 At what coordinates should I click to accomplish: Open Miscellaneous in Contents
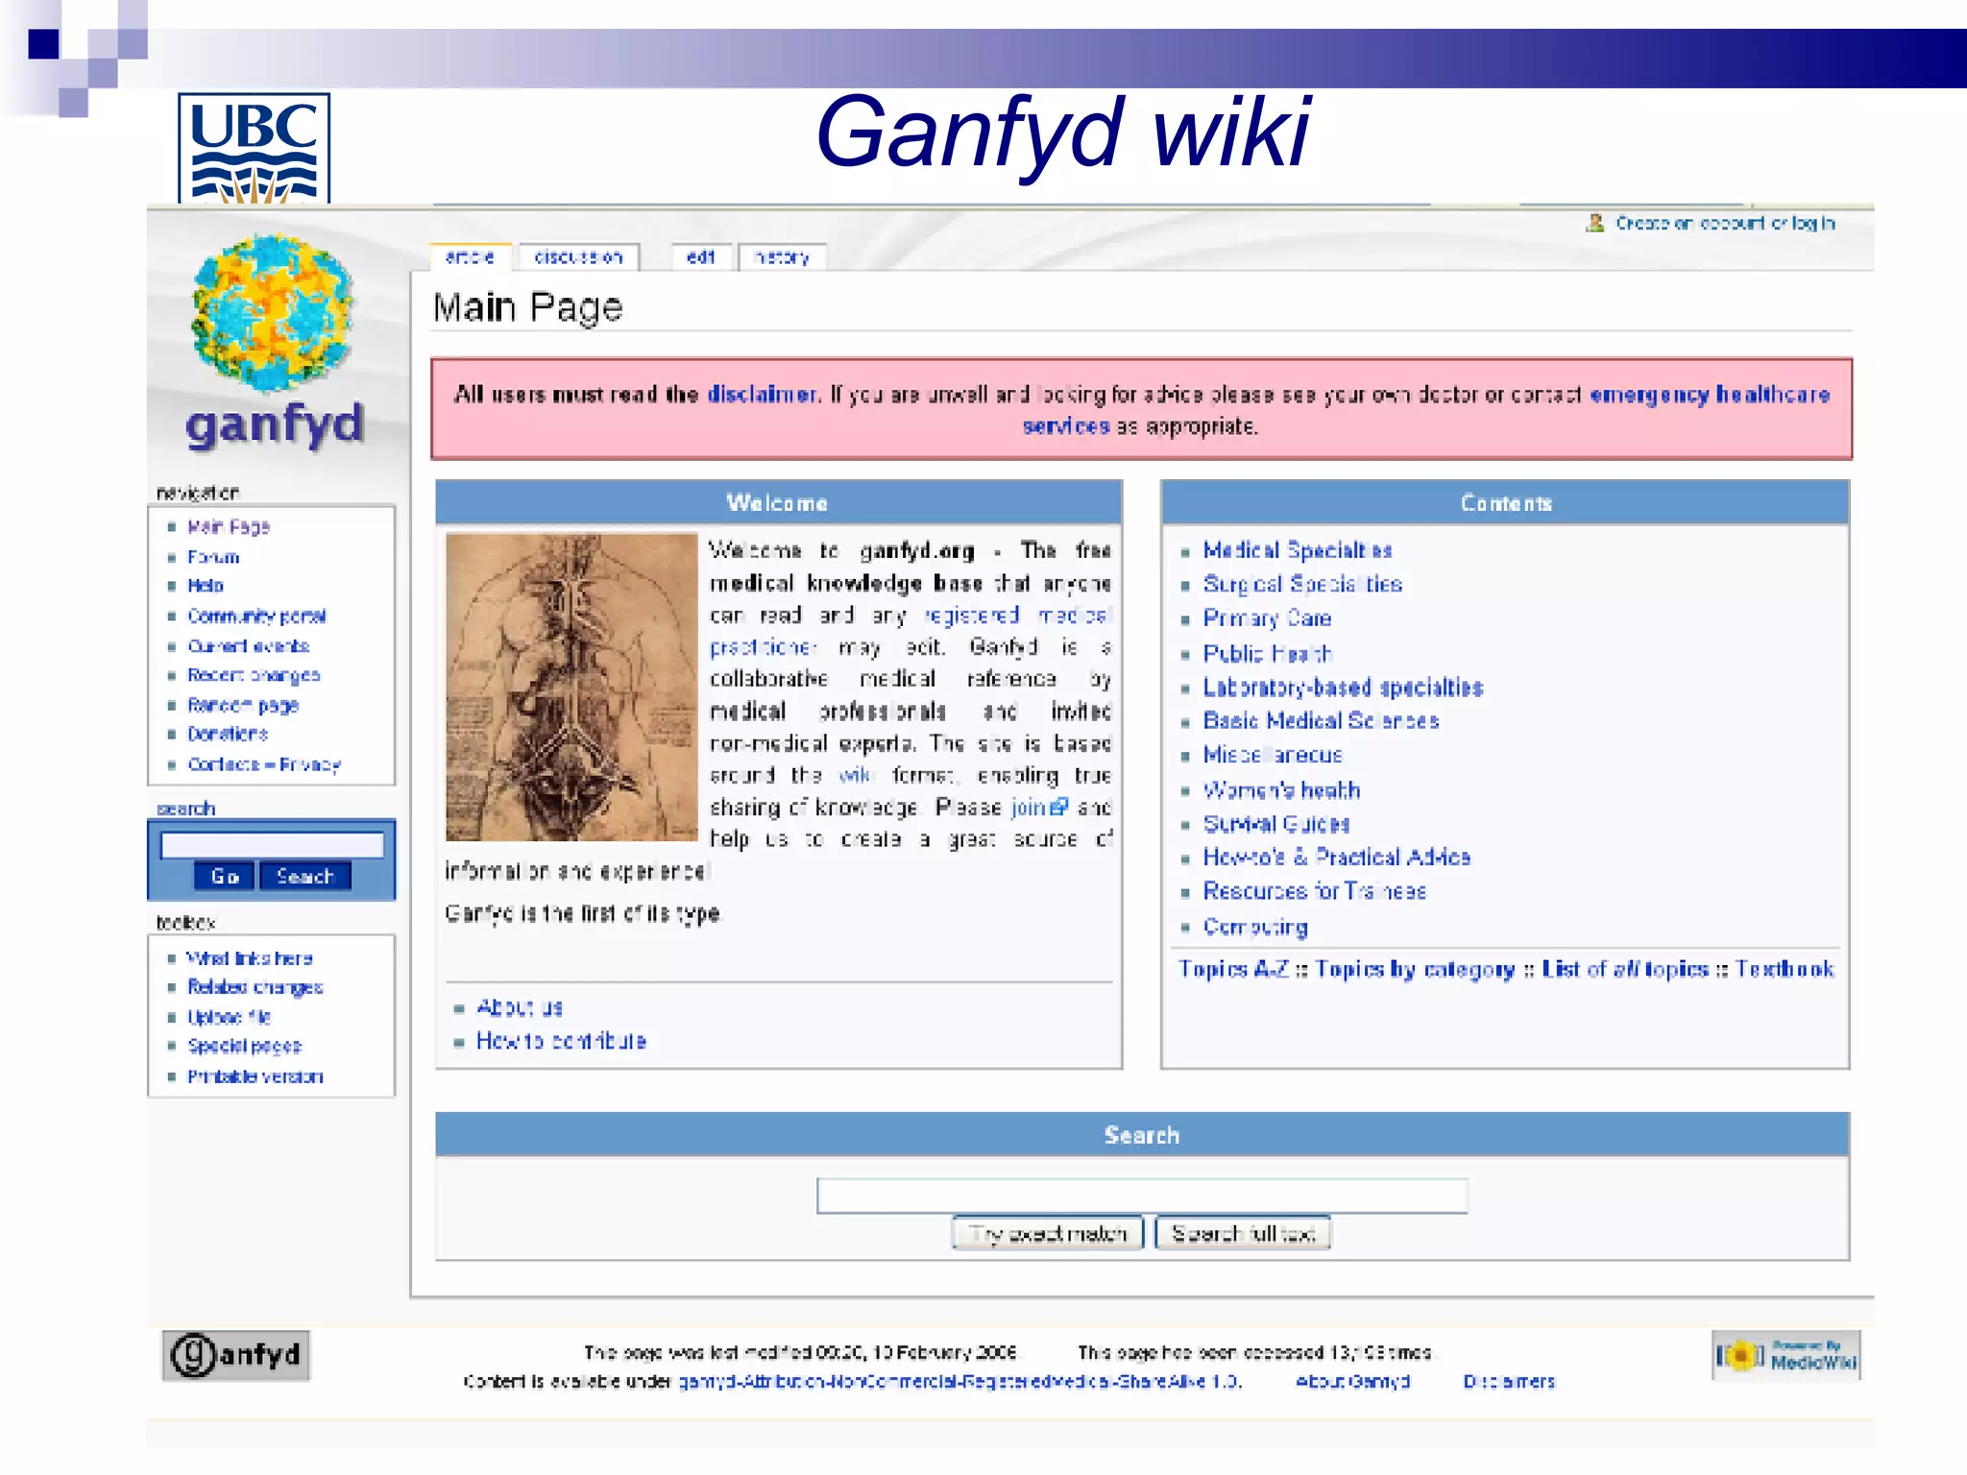point(1273,755)
